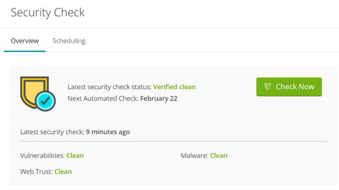The width and height of the screenshot is (339, 190).
Task: Click the Security Check page heading
Action: tap(48, 13)
